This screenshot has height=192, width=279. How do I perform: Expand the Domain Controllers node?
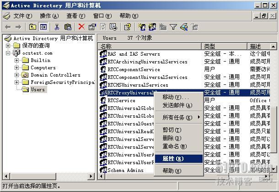click(16, 75)
